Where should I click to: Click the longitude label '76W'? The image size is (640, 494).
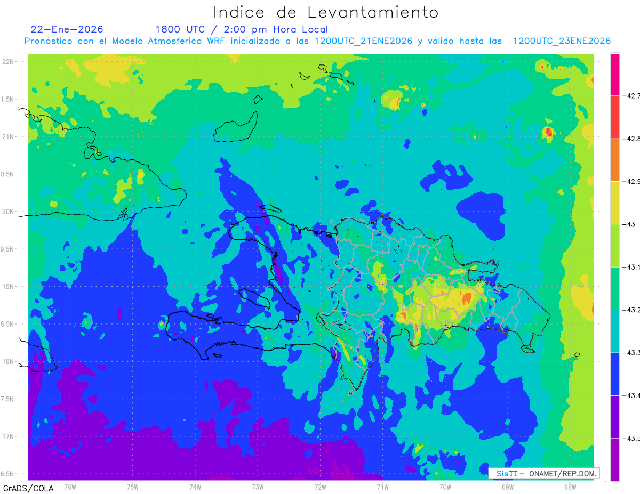click(x=70, y=487)
